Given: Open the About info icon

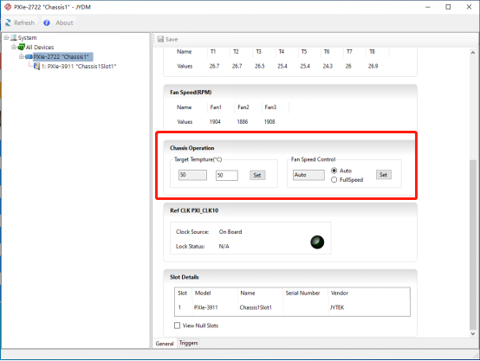Looking at the screenshot, I should tap(47, 23).
